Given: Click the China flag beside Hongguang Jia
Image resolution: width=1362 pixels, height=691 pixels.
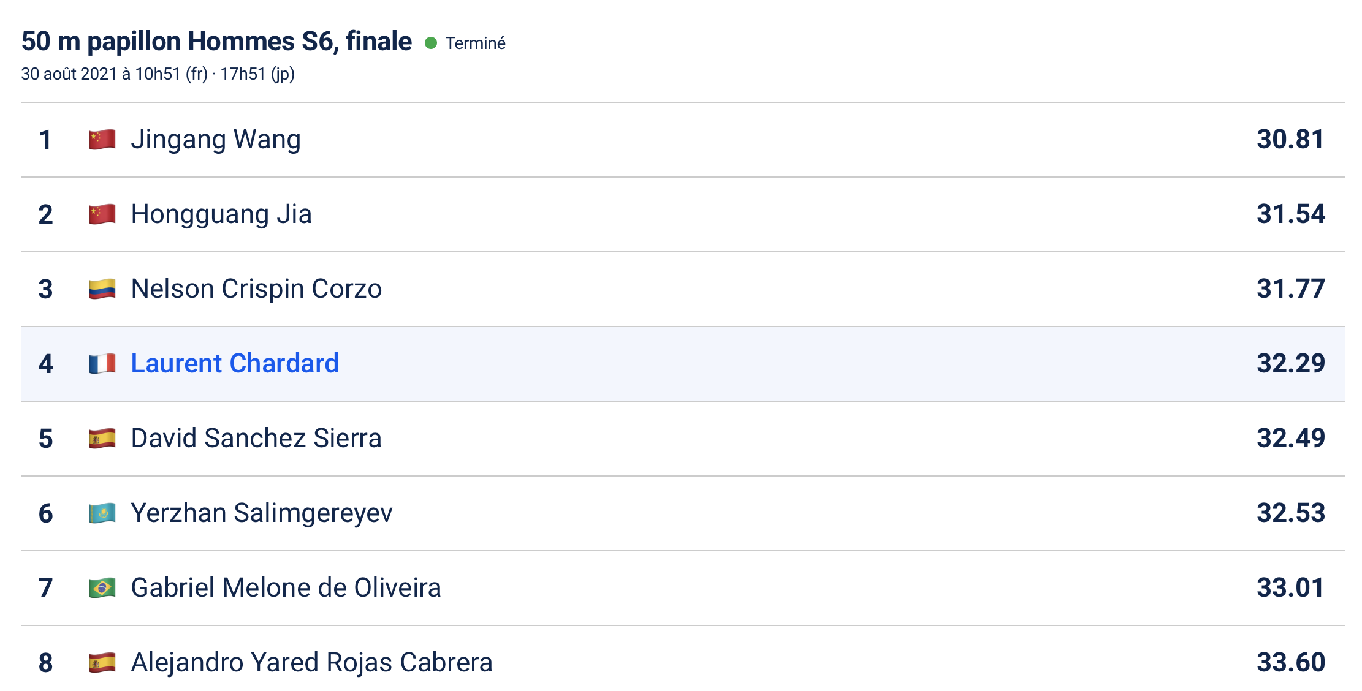Looking at the screenshot, I should pos(102,214).
